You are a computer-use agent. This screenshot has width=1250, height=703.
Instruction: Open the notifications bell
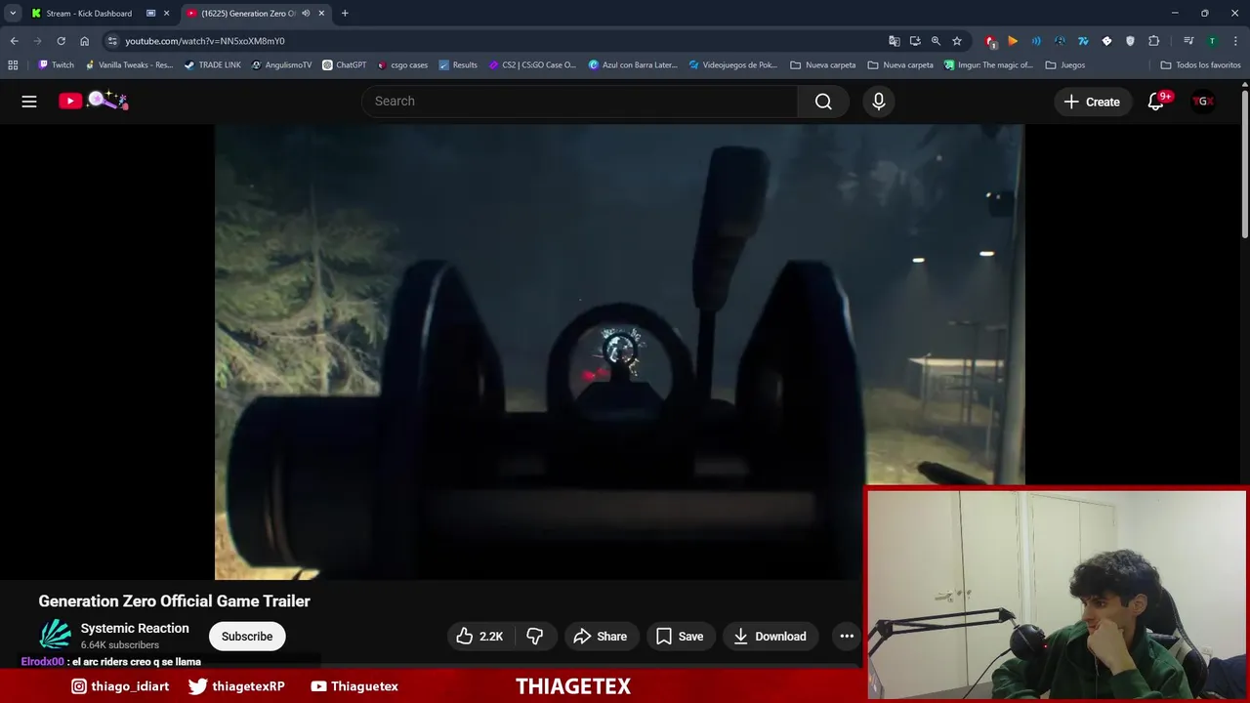[x=1156, y=102]
